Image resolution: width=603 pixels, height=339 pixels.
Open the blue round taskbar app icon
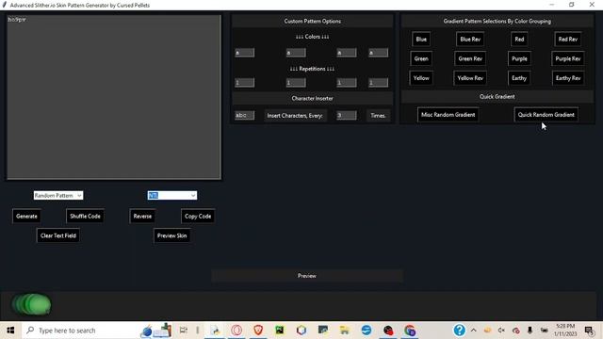point(367,331)
